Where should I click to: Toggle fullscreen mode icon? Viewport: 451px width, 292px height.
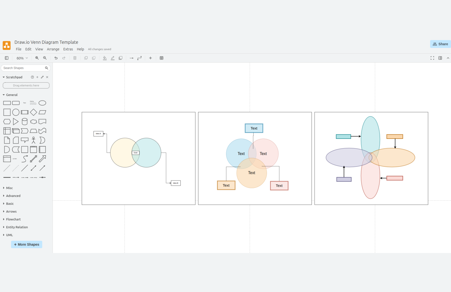point(432,58)
